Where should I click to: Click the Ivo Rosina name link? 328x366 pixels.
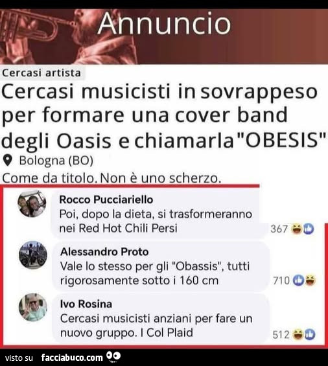coord(86,304)
